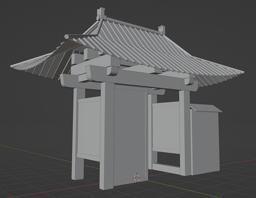Screen dimensions: 256x198
Task: Click the 3D cursor at the gate base
Action: 137,176
